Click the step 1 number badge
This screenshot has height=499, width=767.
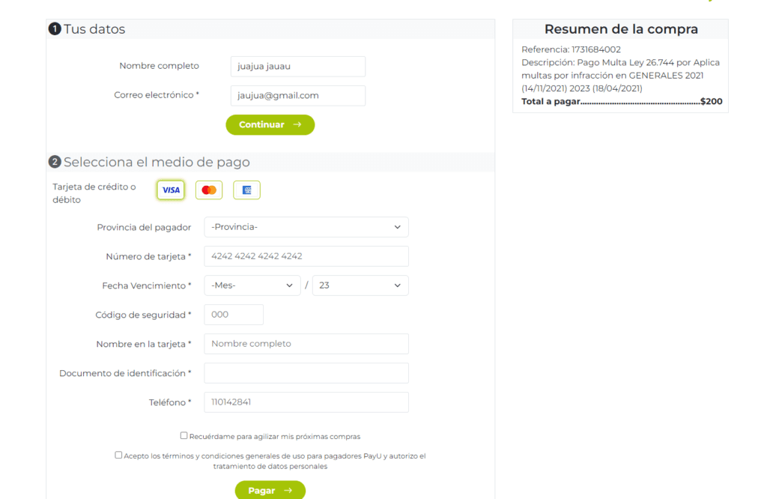tap(55, 29)
